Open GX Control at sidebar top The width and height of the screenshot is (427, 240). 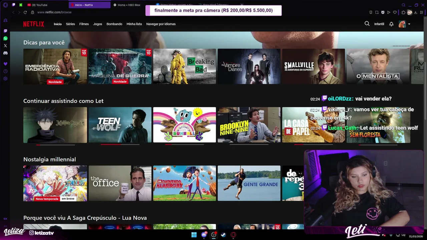pos(5,20)
